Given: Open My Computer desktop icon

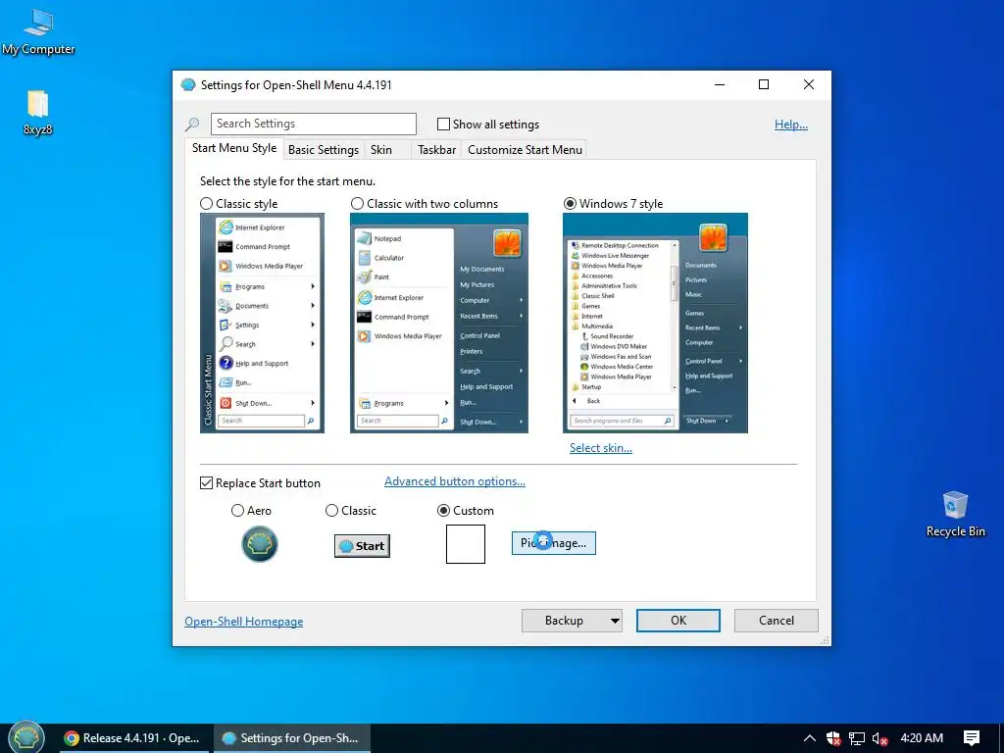Looking at the screenshot, I should tap(38, 32).
